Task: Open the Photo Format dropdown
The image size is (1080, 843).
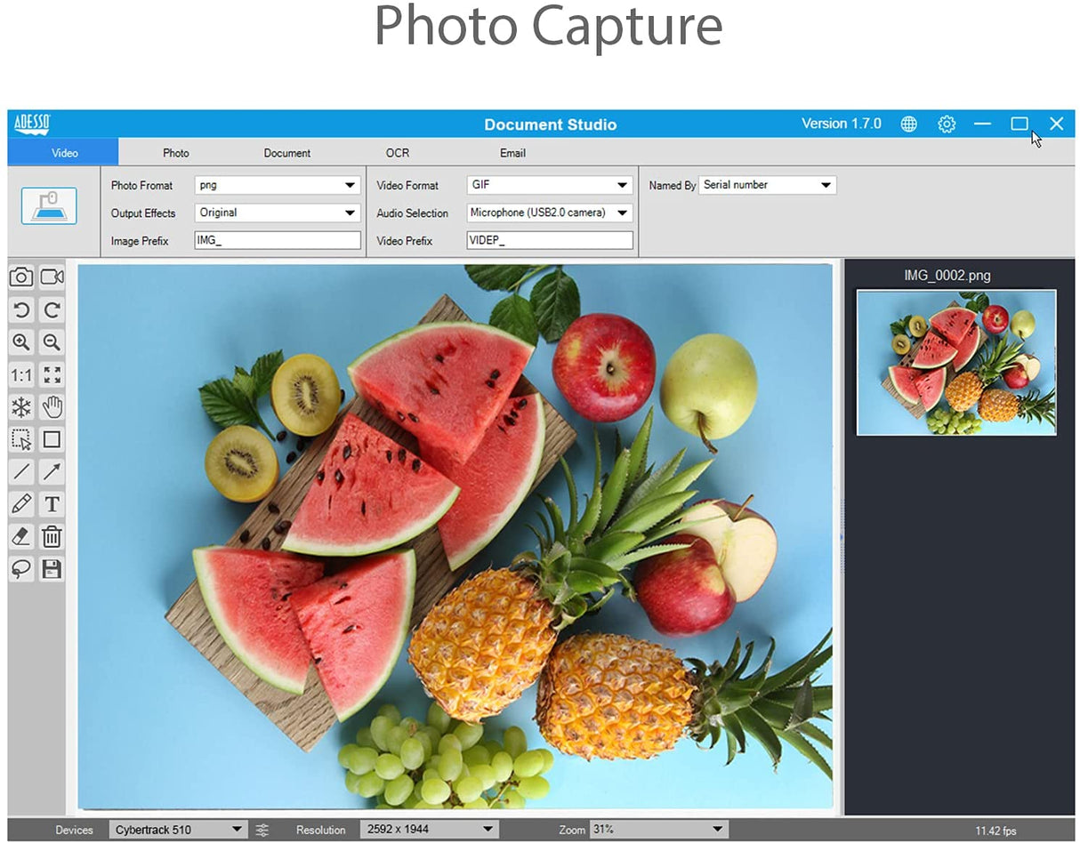Action: [x=277, y=186]
